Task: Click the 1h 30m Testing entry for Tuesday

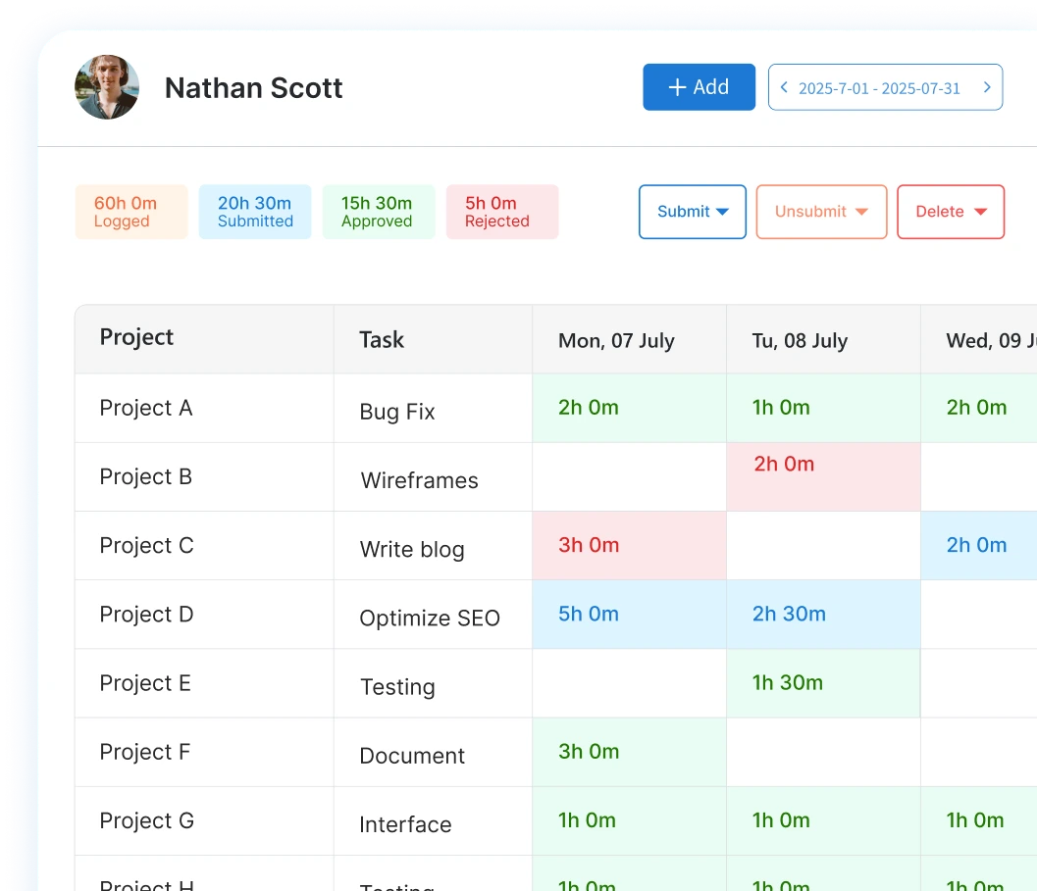Action: pos(822,682)
